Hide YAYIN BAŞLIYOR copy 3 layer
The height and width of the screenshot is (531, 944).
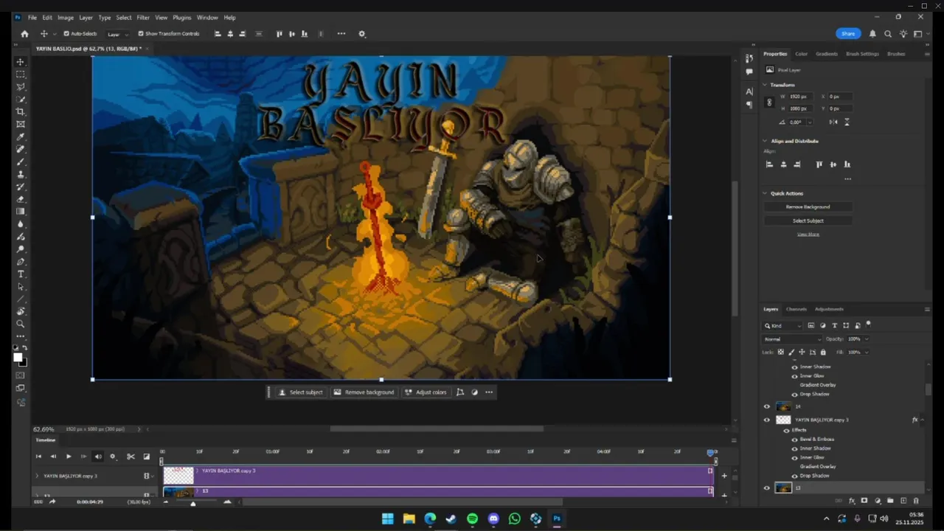pos(766,420)
